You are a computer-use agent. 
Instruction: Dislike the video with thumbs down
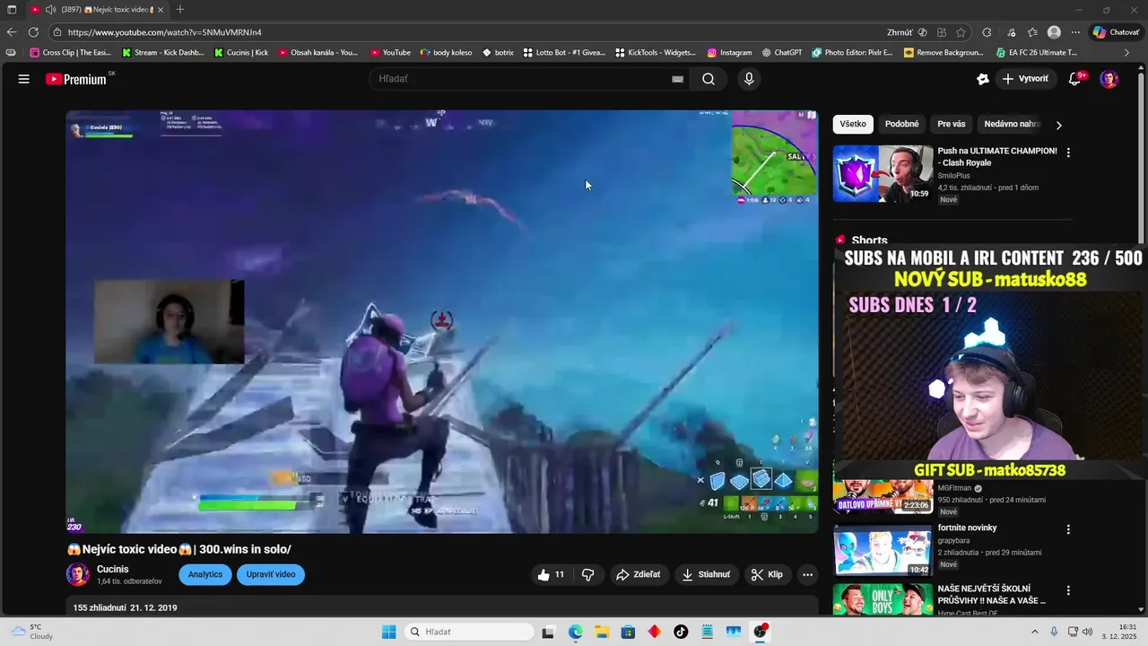pos(588,574)
